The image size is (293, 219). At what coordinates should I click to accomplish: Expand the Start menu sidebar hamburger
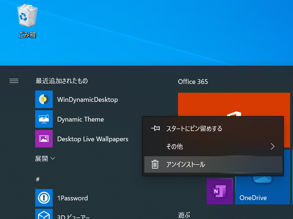point(14,81)
